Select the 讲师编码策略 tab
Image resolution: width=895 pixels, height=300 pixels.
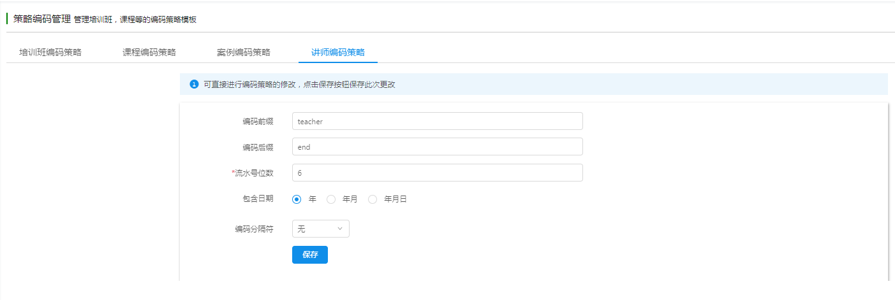click(x=337, y=52)
